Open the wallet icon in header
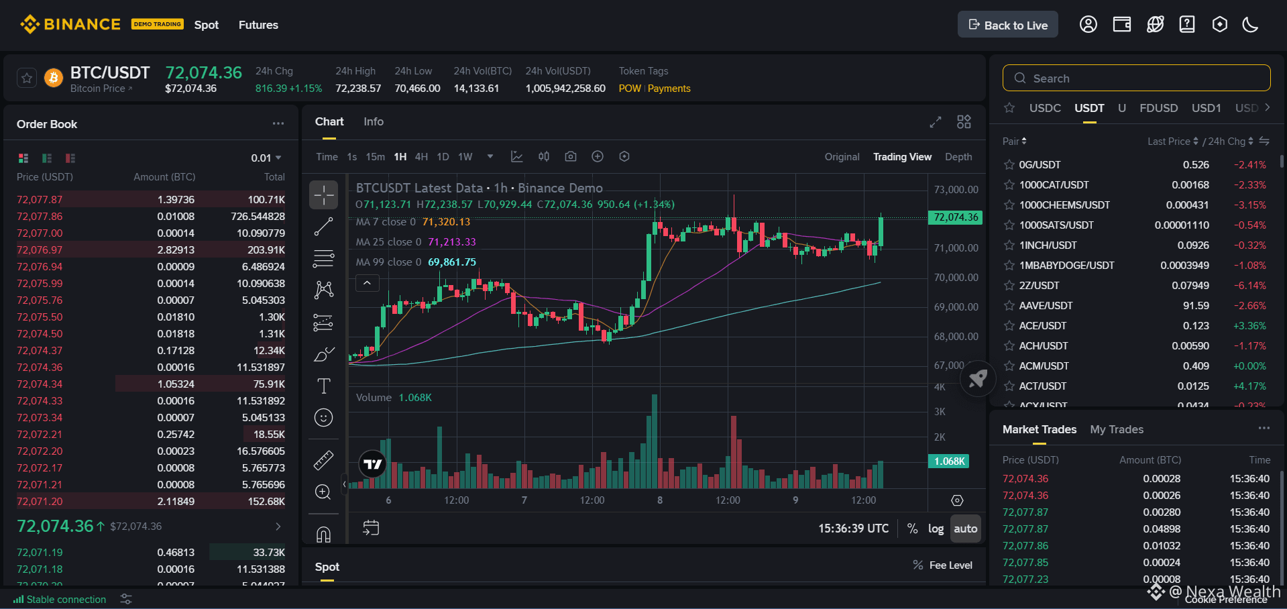 click(x=1121, y=25)
